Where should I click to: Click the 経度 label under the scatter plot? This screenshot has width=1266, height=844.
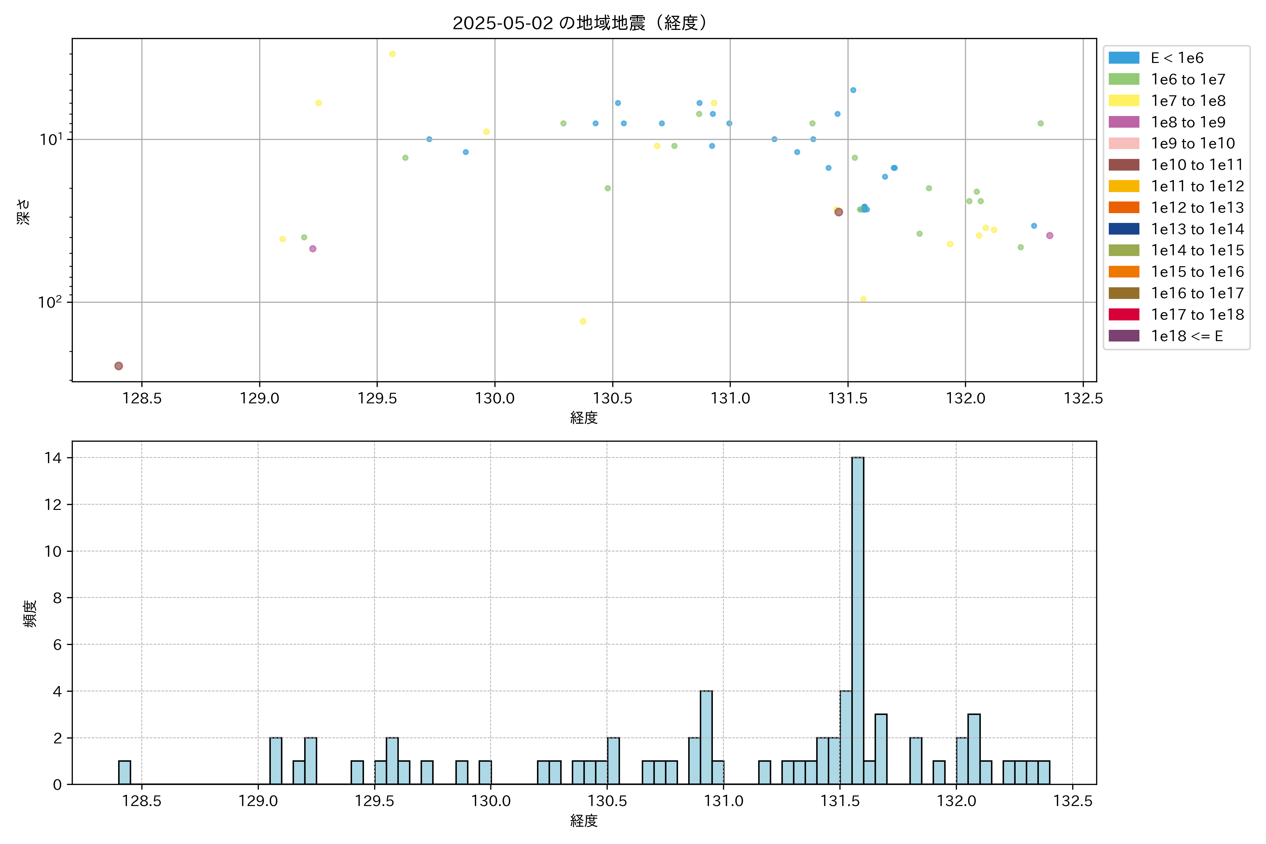[x=583, y=418]
